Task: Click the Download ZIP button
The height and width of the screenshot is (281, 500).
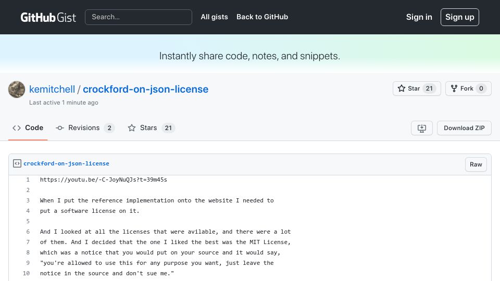Action: 464,128
